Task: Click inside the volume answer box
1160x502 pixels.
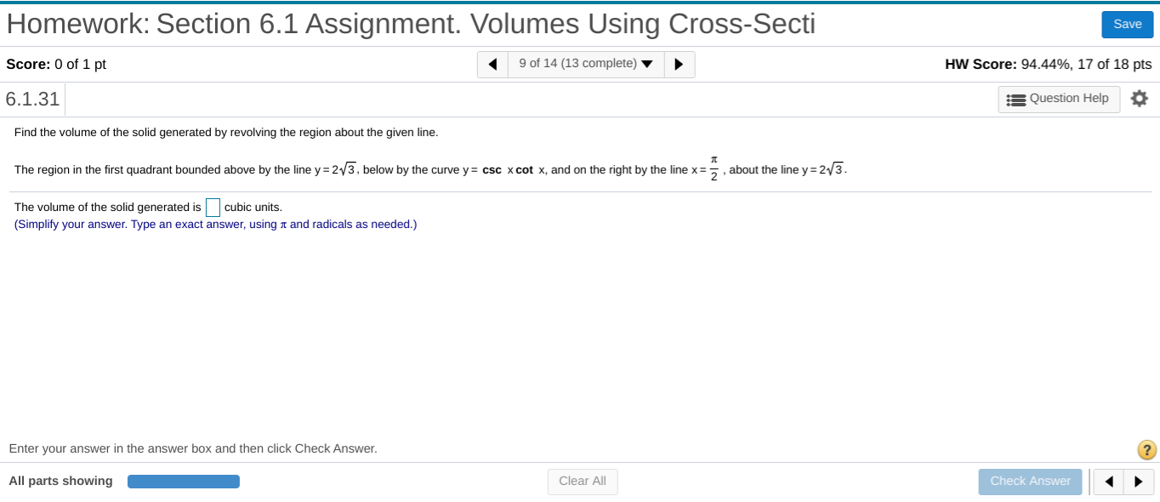Action: [x=213, y=207]
